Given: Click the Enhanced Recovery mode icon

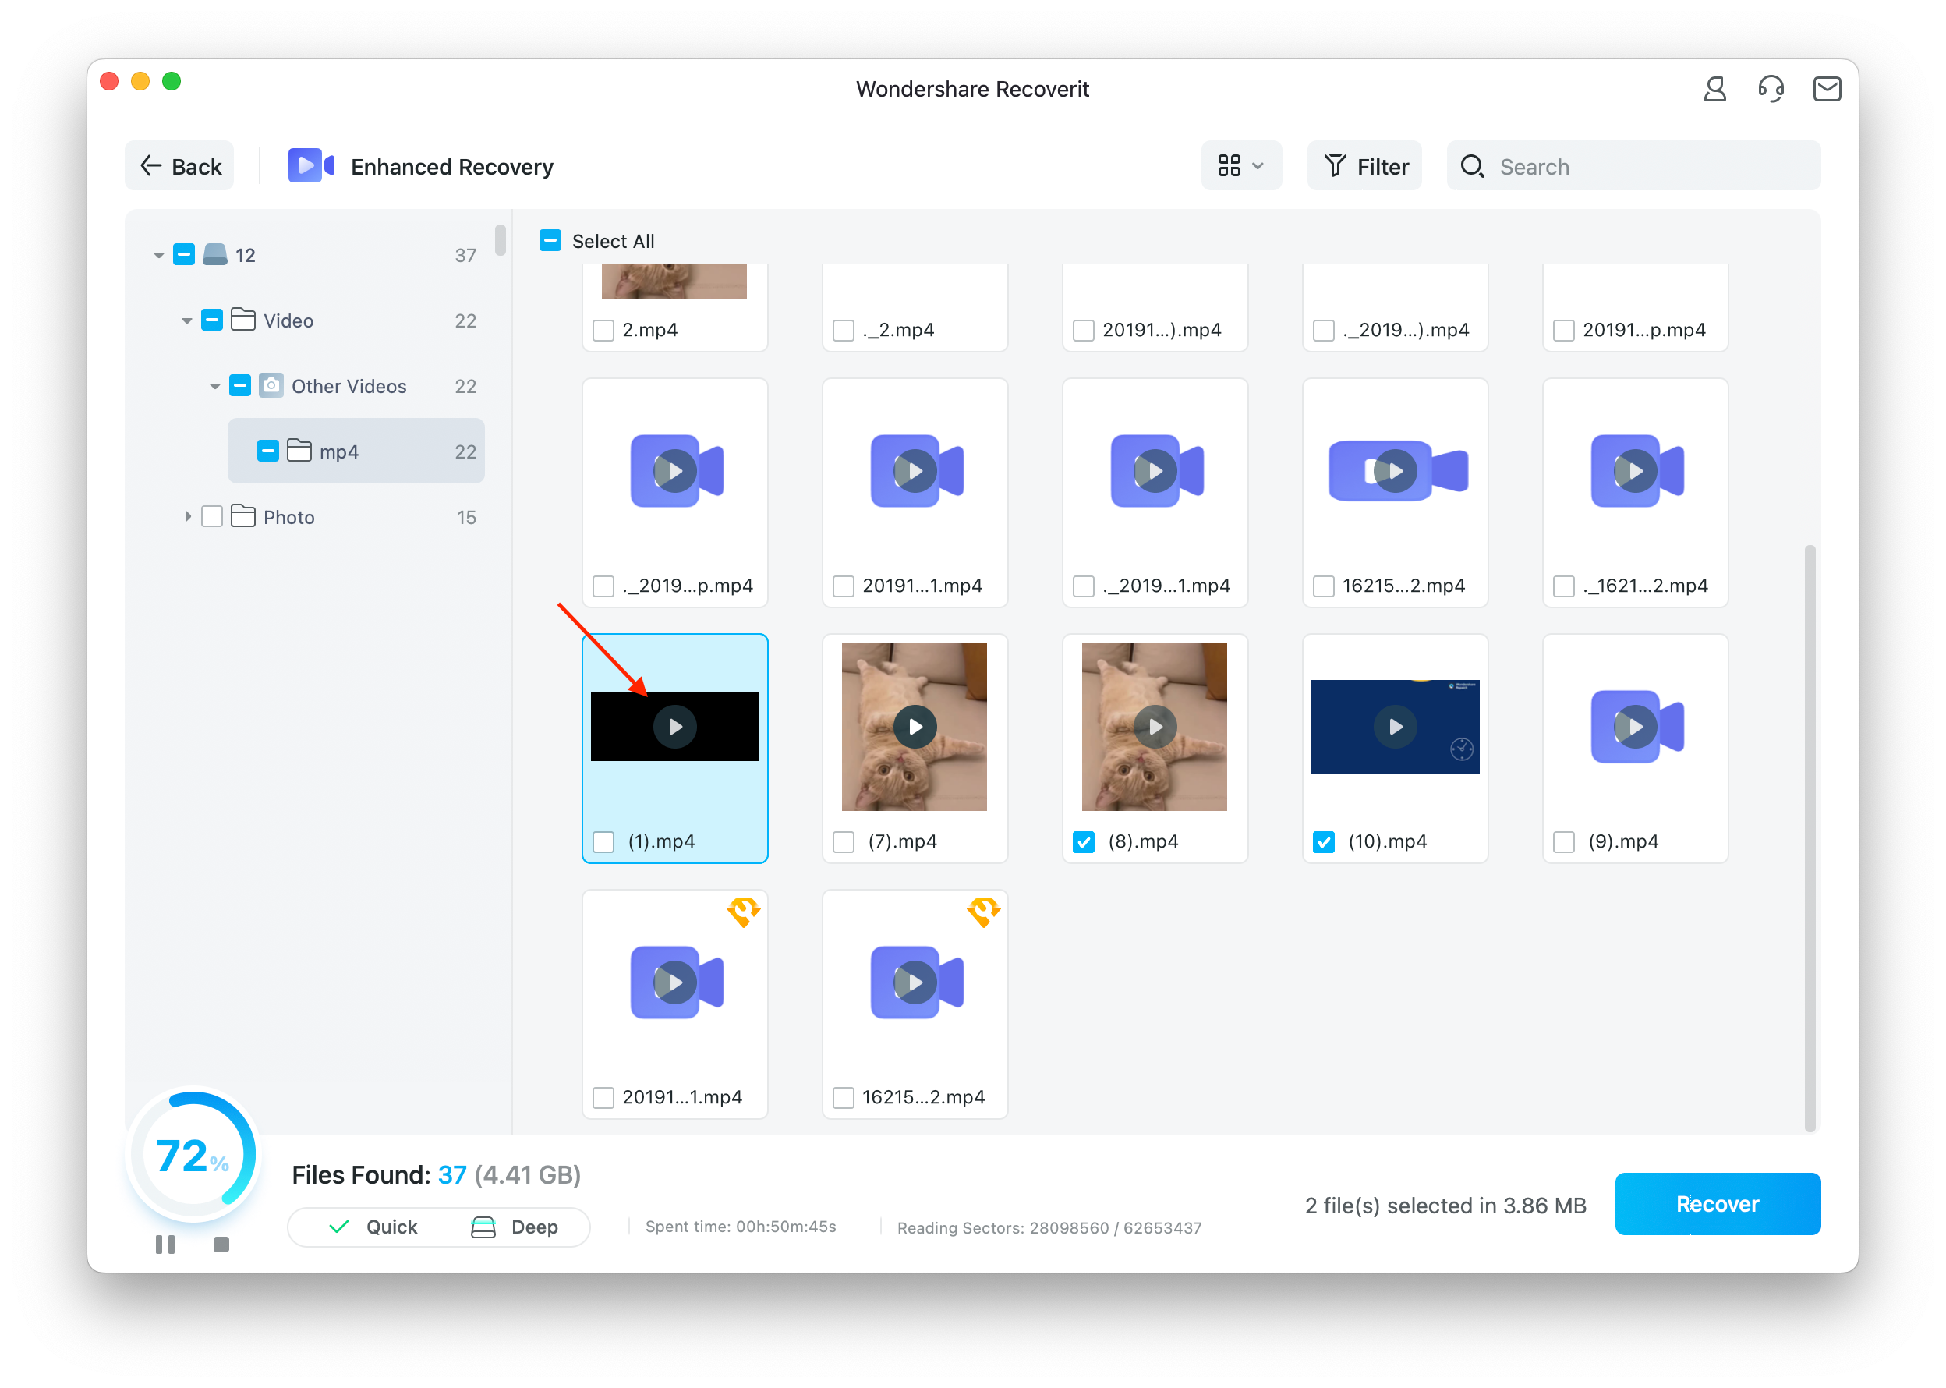Looking at the screenshot, I should [310, 165].
